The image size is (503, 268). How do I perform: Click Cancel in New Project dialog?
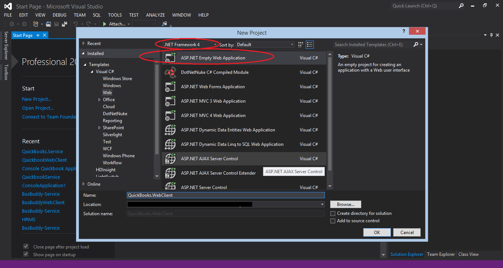pyautogui.click(x=407, y=232)
